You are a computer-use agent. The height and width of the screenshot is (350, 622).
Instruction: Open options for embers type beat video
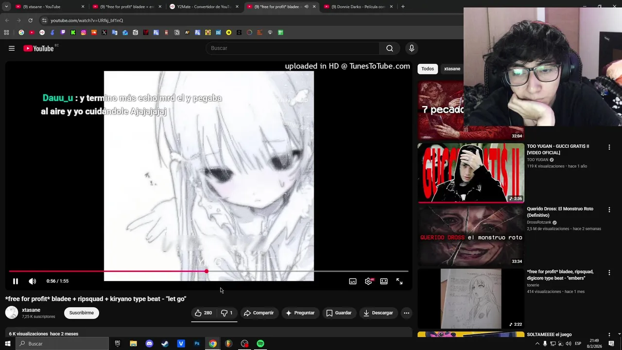(x=609, y=273)
